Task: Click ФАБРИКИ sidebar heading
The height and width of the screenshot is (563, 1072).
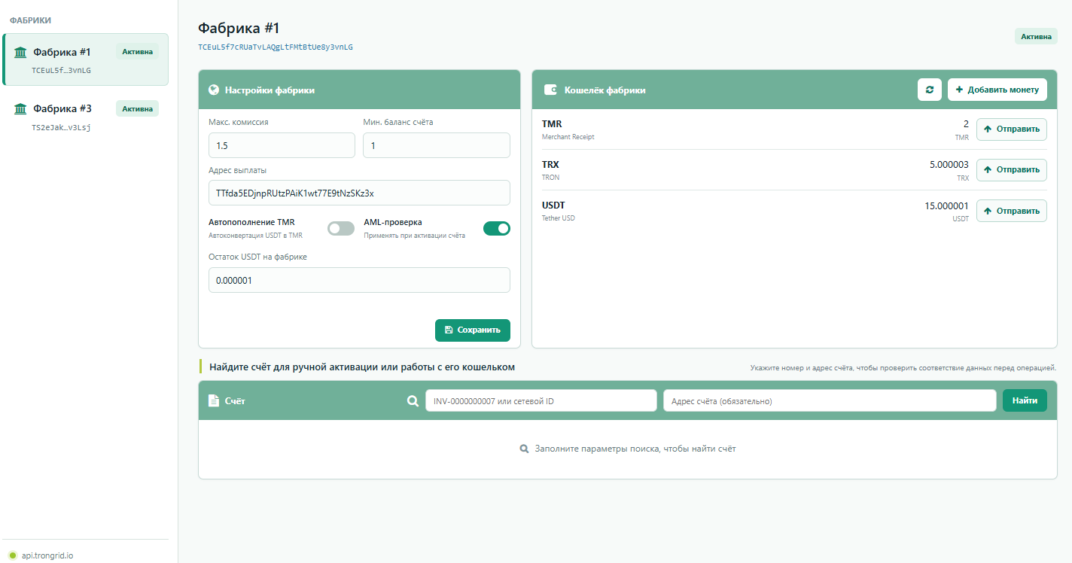Action: [31, 20]
